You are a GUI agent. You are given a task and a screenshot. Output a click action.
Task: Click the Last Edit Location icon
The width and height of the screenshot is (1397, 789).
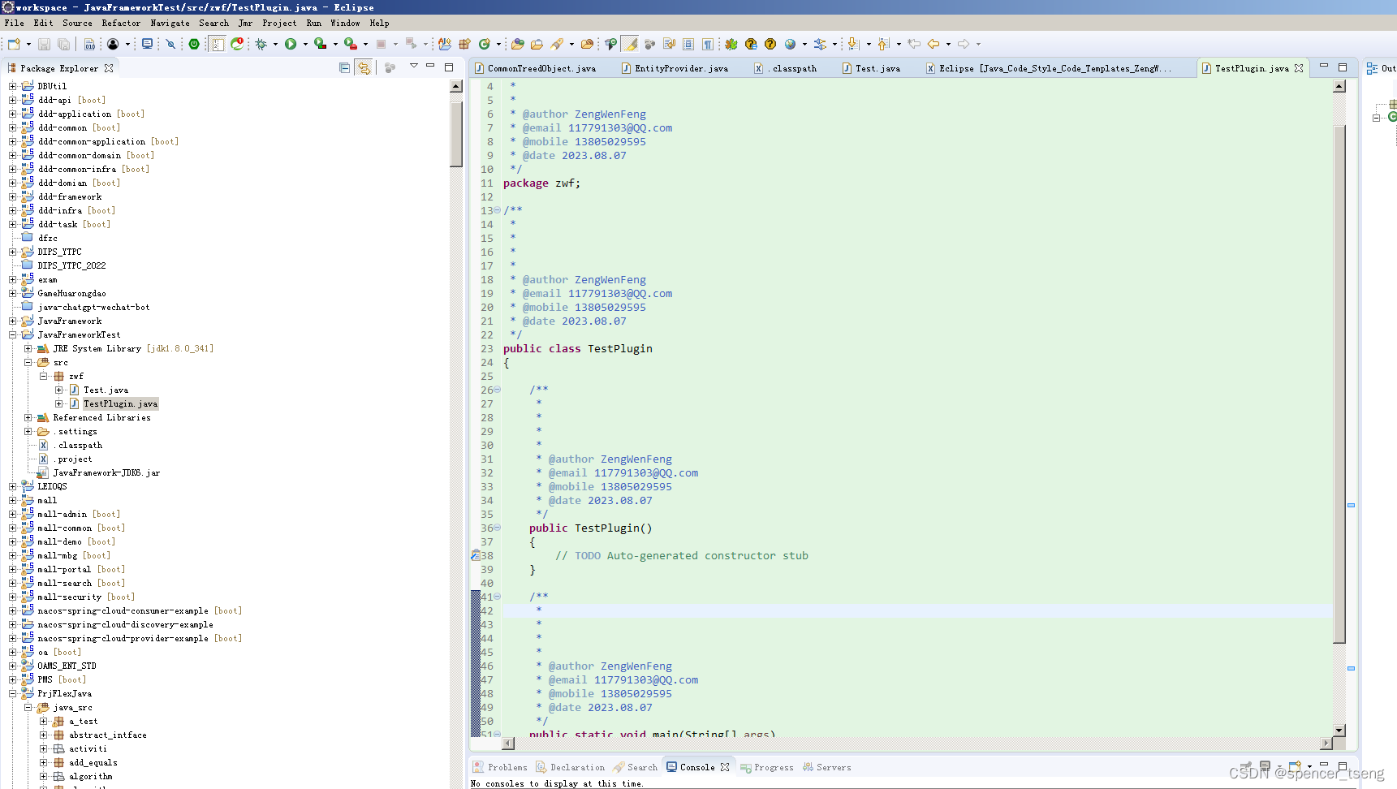[x=914, y=44]
